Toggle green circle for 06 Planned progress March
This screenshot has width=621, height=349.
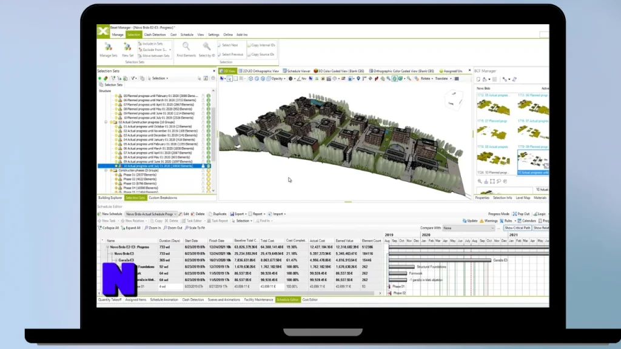[209, 100]
